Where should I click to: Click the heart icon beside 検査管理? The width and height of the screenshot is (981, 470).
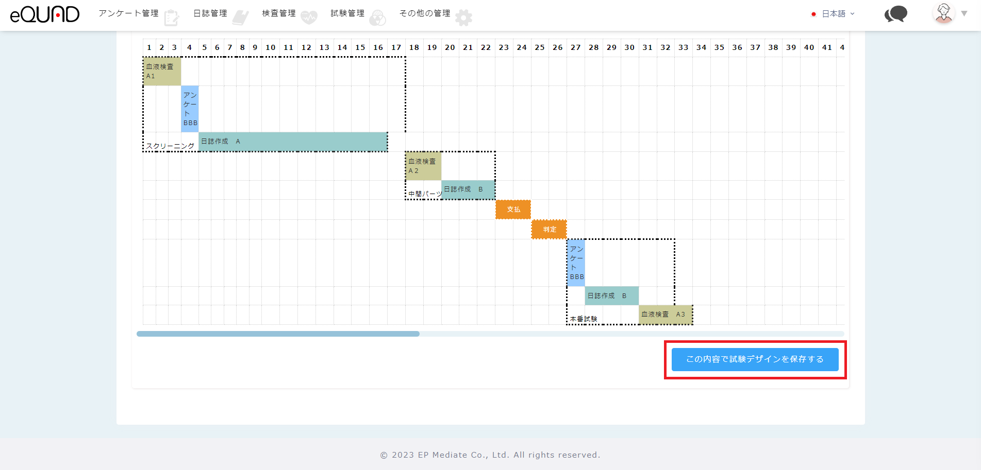(x=309, y=18)
